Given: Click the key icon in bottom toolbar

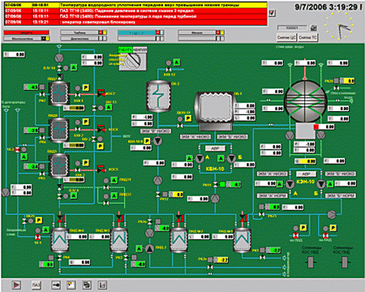Looking at the screenshot, I should pos(56,285).
